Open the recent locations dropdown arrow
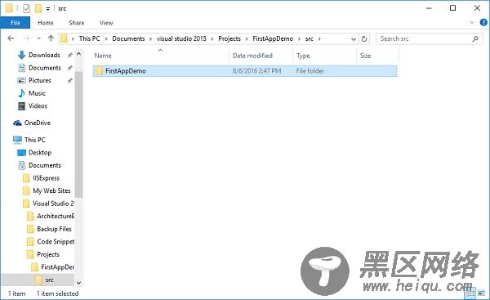 [38, 38]
